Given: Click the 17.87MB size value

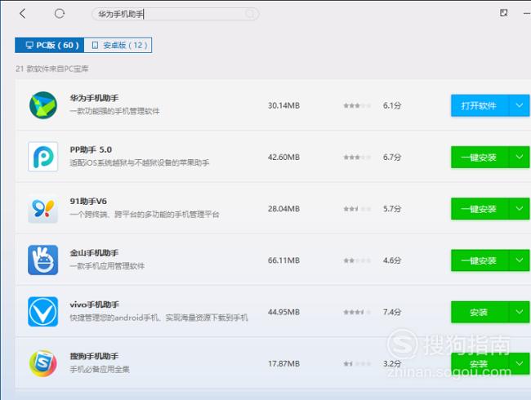Looking at the screenshot, I should pyautogui.click(x=283, y=364).
